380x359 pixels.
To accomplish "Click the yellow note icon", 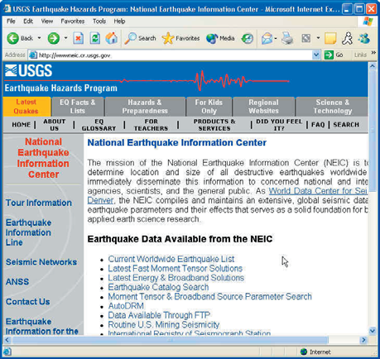I will point(330,38).
